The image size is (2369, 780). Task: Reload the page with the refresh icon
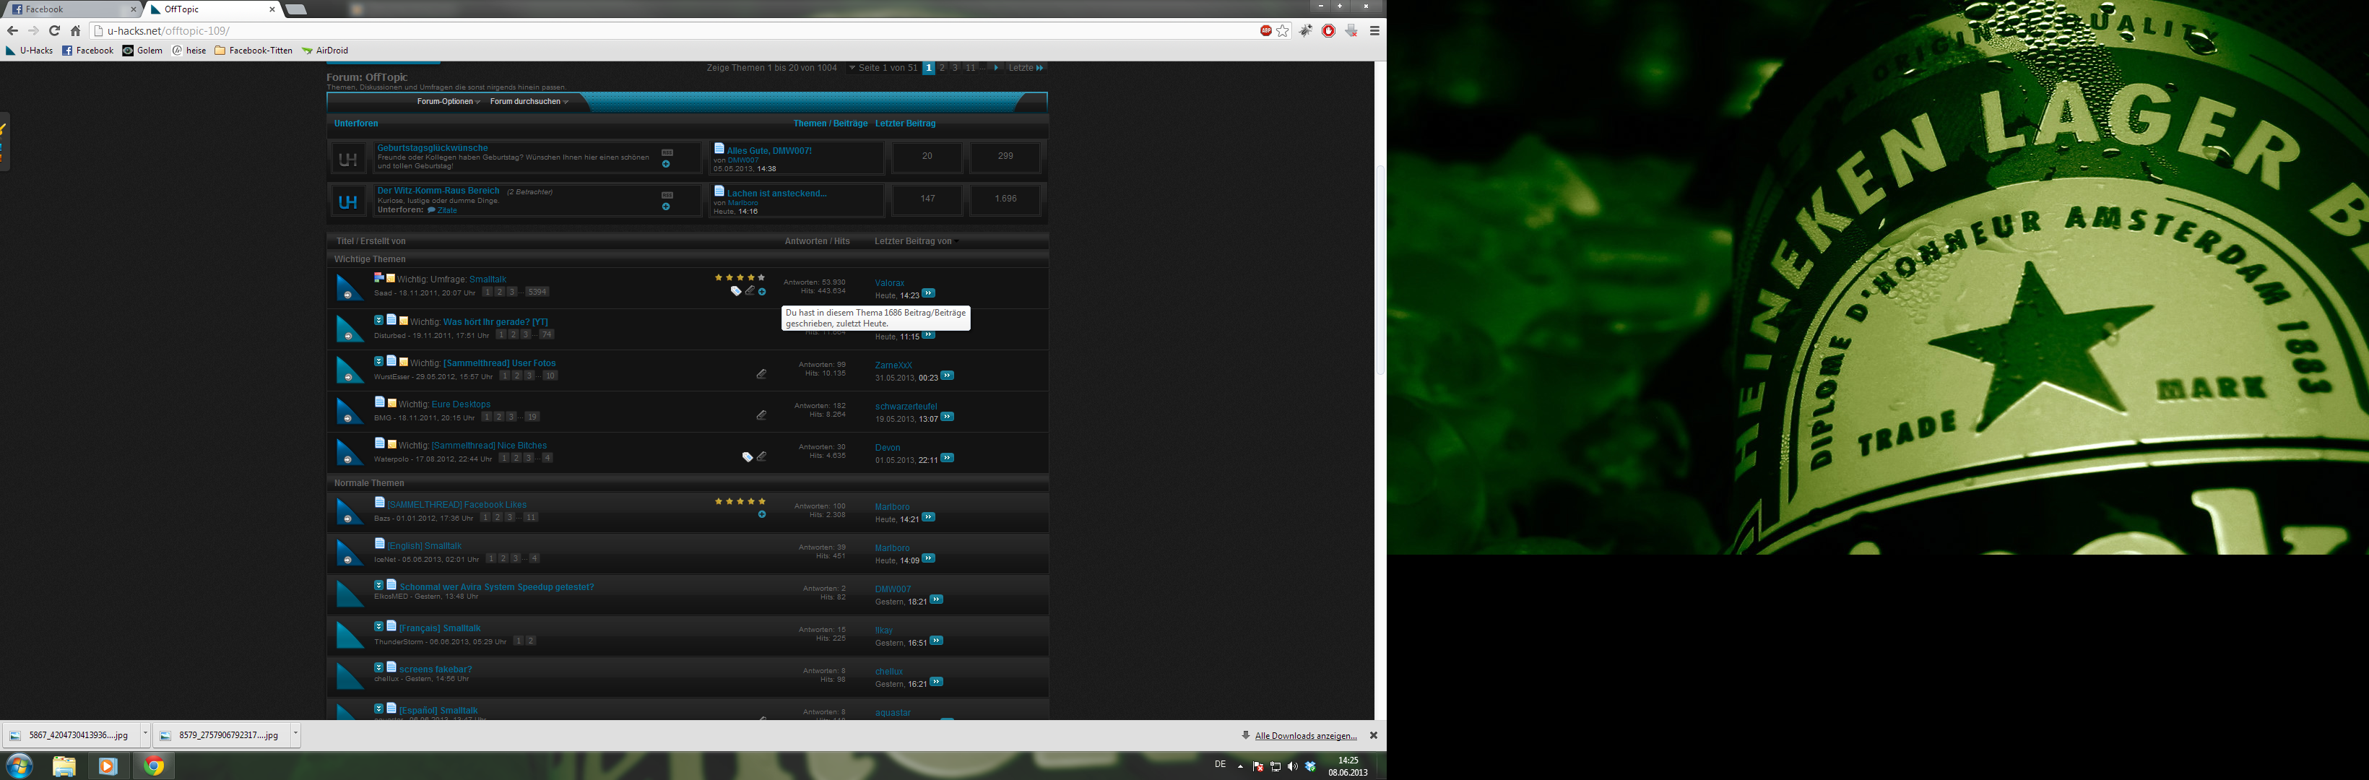(54, 30)
